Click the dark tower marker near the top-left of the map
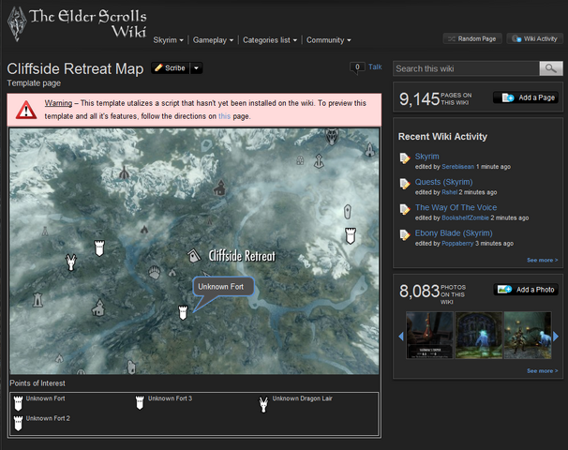The image size is (568, 450). click(125, 172)
